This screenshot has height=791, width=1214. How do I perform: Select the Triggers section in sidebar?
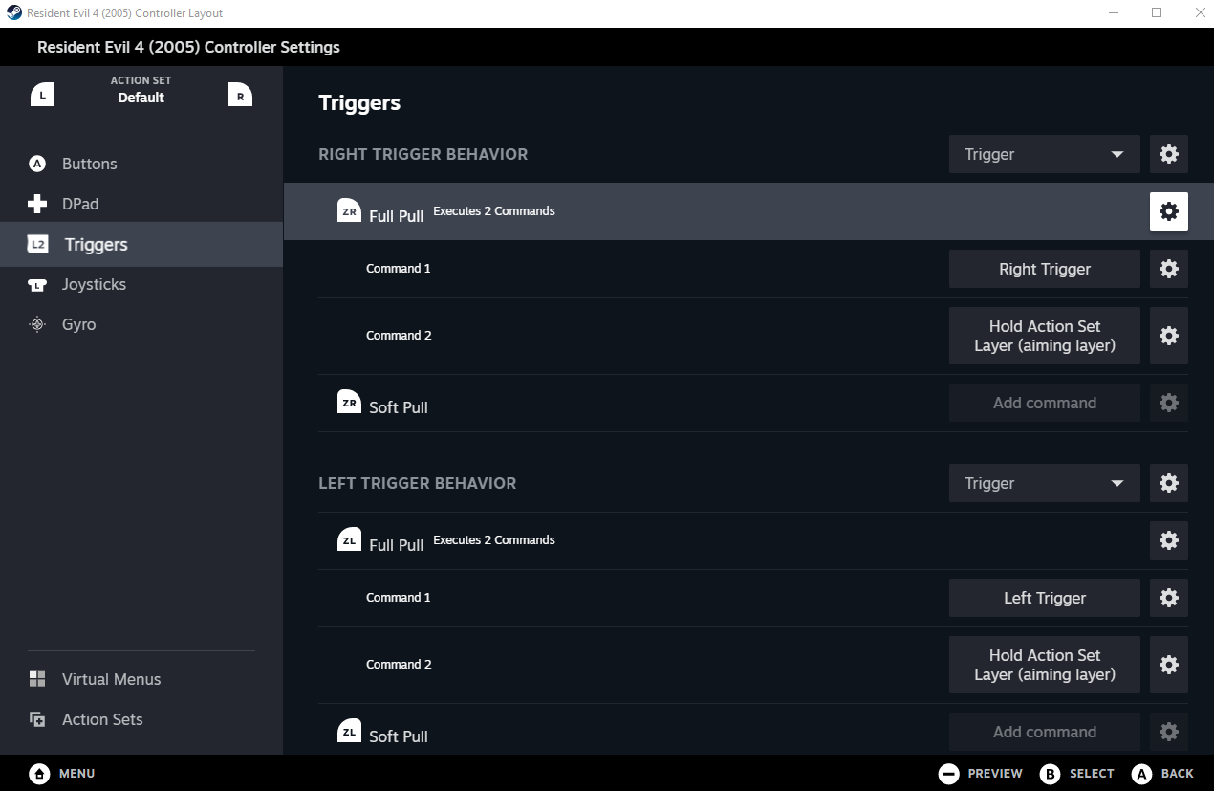(141, 244)
